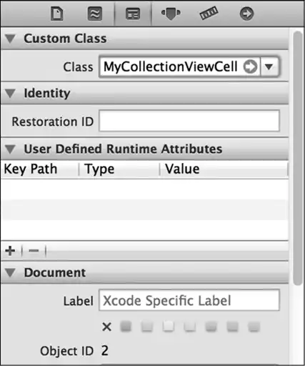
Task: Open the Class dropdown arrow
Action: click(x=269, y=66)
